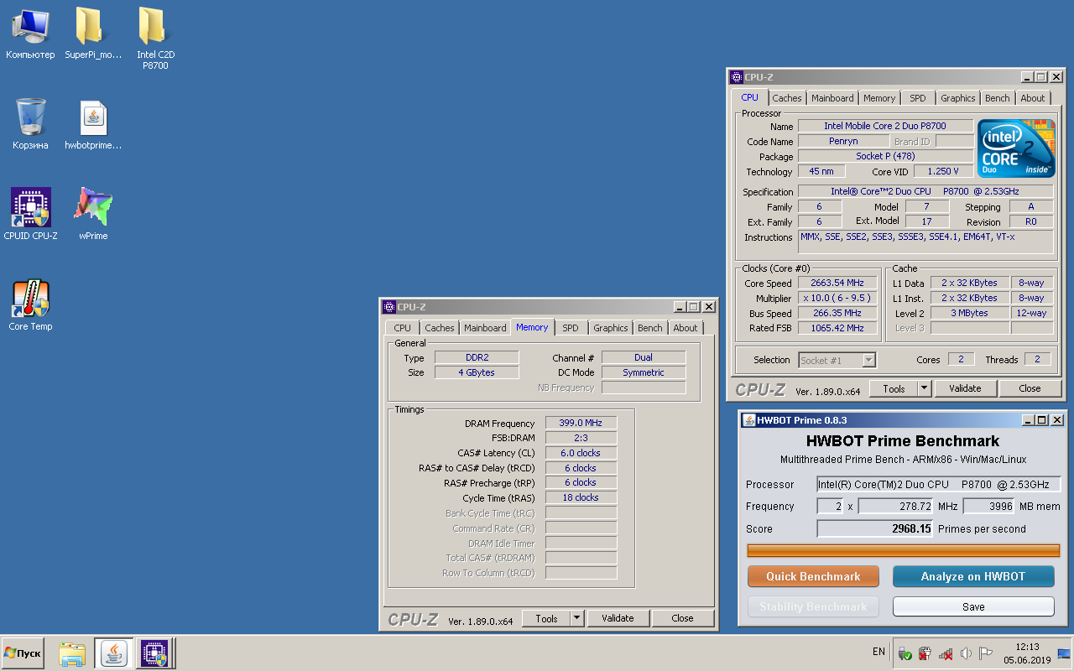Switch to Mainboard tab in CPU window
Image resolution: width=1074 pixels, height=671 pixels.
[x=832, y=98]
